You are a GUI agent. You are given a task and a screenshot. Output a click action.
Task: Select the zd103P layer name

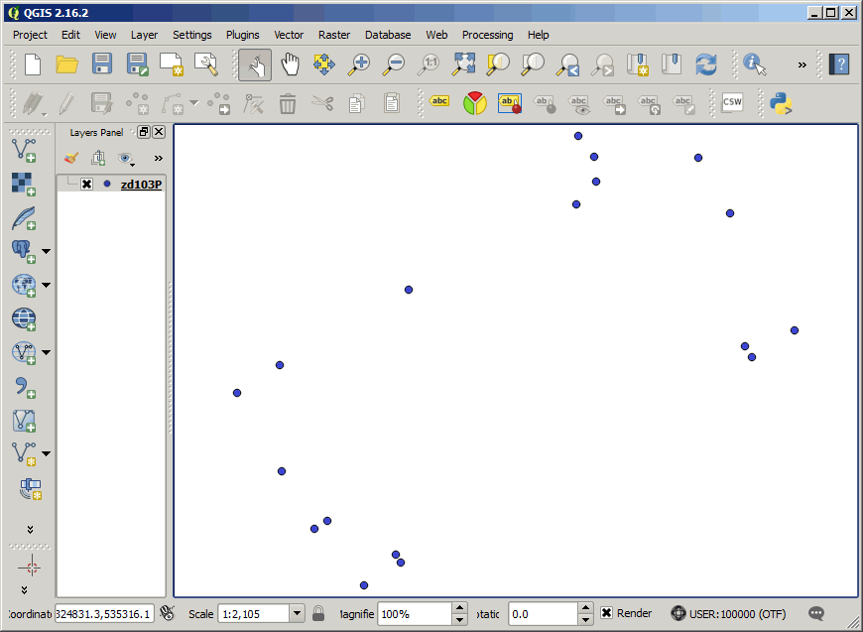141,185
